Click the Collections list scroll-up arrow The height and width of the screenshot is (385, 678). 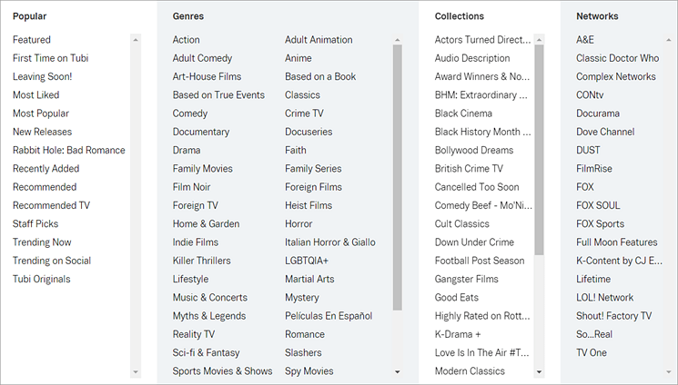pos(539,40)
